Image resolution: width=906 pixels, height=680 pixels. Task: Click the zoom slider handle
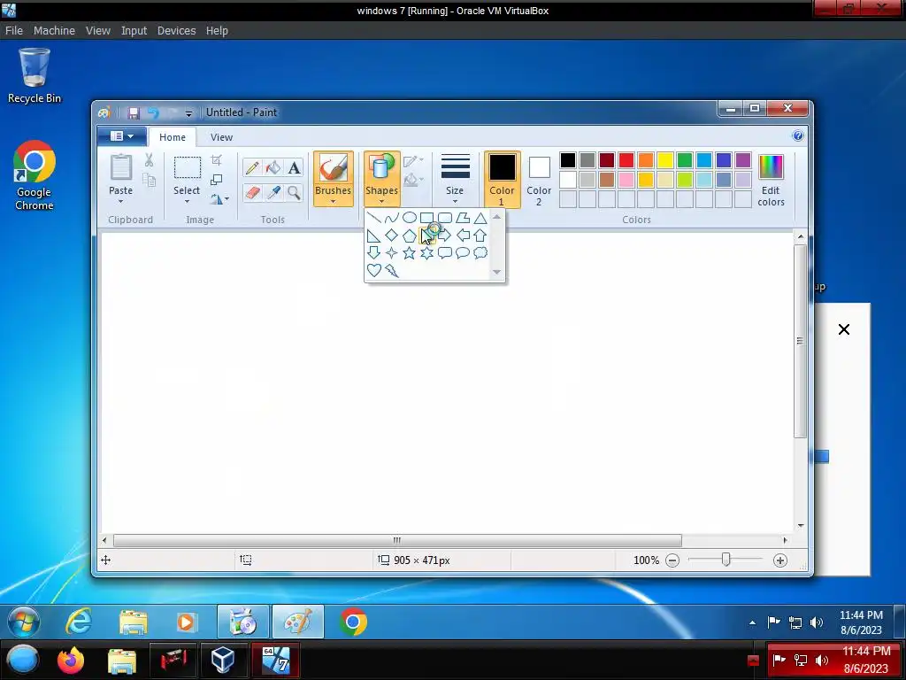click(726, 560)
